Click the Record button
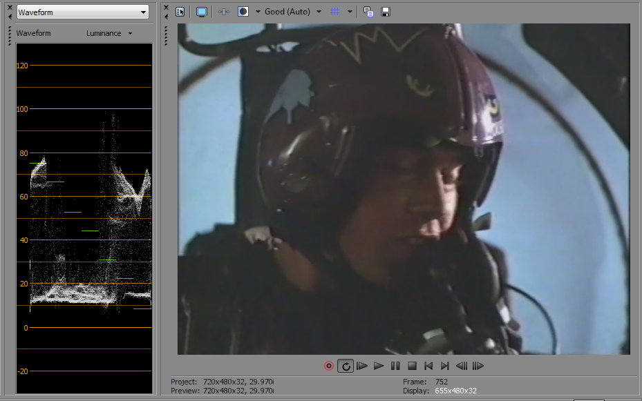642x401 pixels. tap(329, 366)
